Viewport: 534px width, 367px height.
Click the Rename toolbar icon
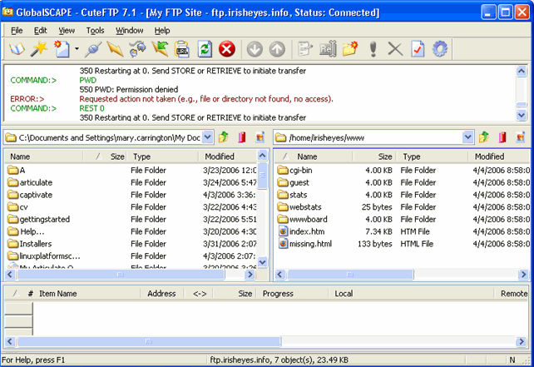coord(328,49)
